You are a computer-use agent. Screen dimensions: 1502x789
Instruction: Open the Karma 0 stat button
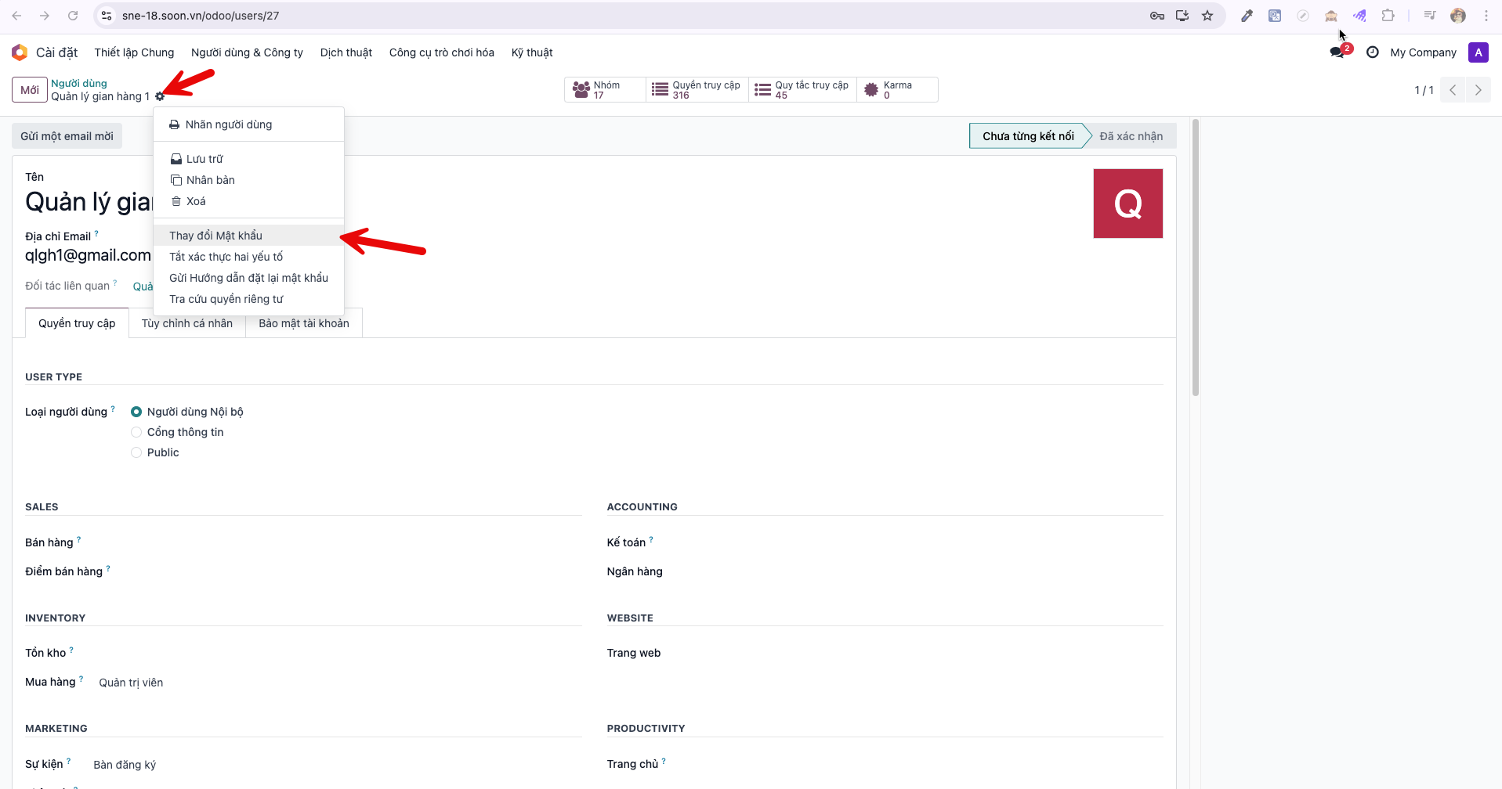[x=897, y=90]
